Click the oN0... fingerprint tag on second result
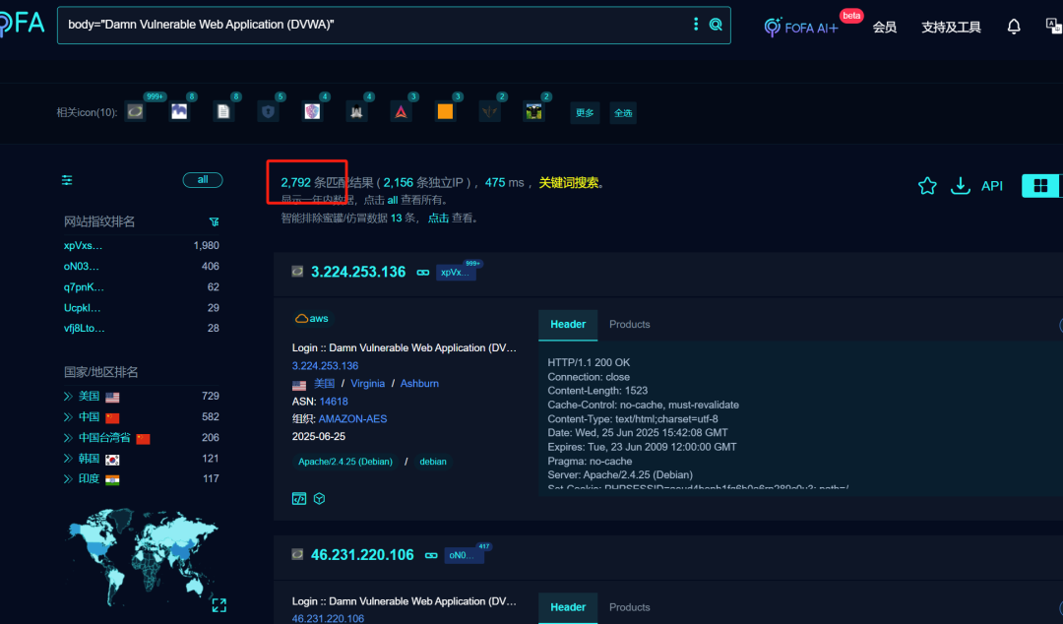Screen dimensions: 1063x624 (x=463, y=555)
